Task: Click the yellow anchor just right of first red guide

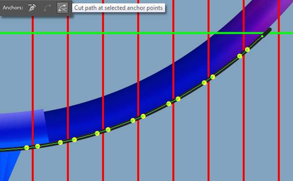Action: pos(38,146)
